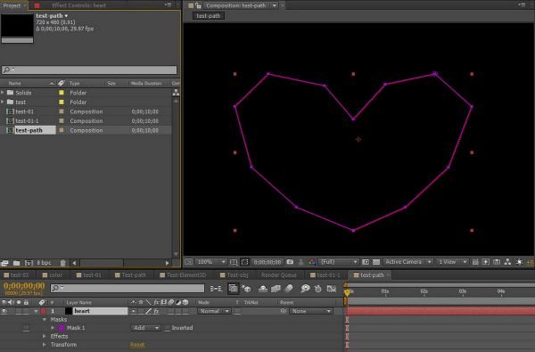Expand the Solids folder
535x352 pixels.
3,93
